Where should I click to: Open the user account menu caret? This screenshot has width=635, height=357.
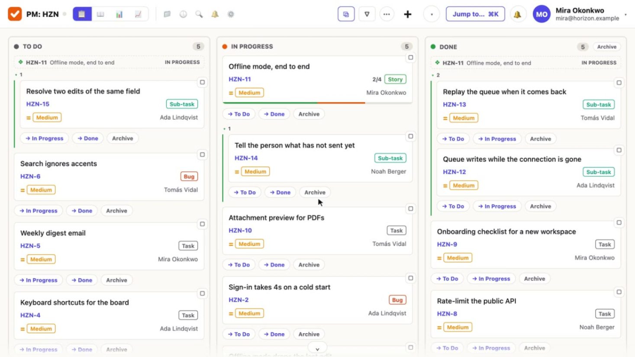pyautogui.click(x=625, y=15)
